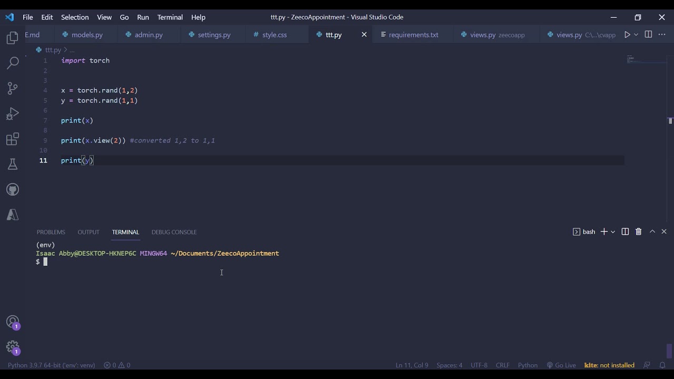Open the Selection menu
The height and width of the screenshot is (379, 674).
75,17
